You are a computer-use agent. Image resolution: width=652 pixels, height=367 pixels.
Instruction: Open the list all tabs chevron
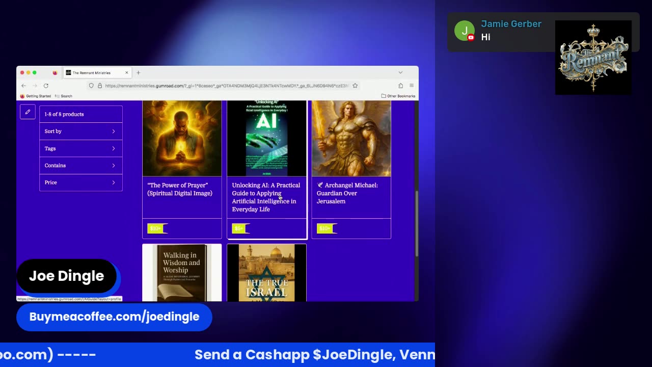coord(400,73)
